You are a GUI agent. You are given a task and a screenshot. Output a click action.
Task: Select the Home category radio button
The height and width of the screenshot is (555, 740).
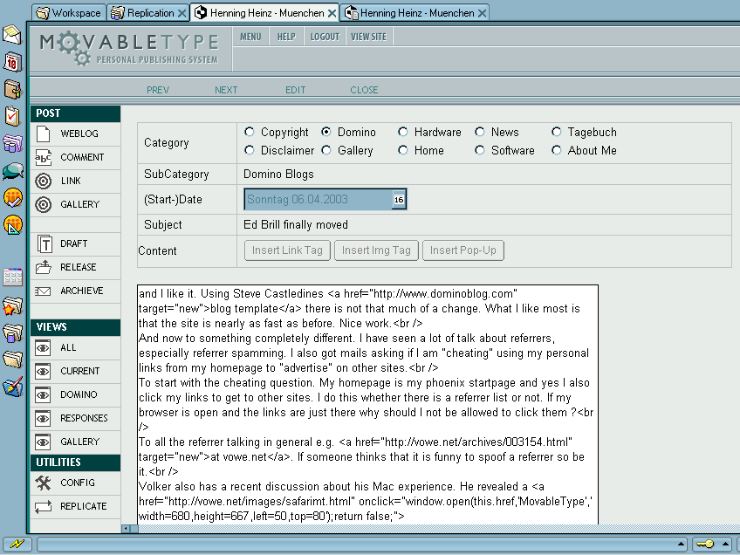click(x=402, y=150)
